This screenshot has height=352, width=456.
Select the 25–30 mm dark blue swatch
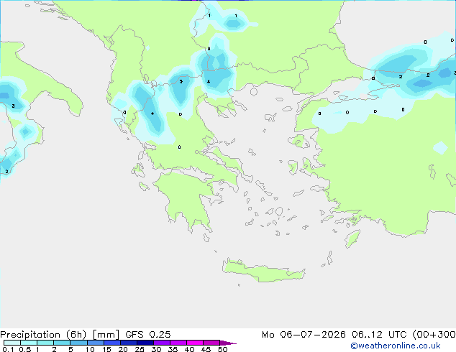click(x=145, y=343)
